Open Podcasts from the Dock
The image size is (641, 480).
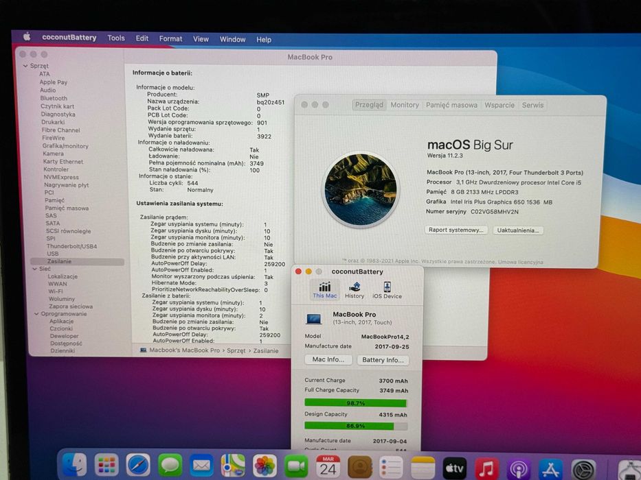pos(518,469)
